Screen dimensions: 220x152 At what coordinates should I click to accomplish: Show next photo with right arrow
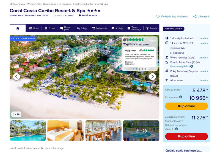tap(152, 77)
